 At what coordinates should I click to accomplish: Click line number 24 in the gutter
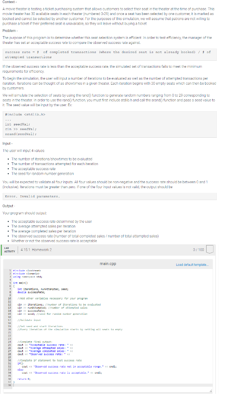tap(10, 342)
